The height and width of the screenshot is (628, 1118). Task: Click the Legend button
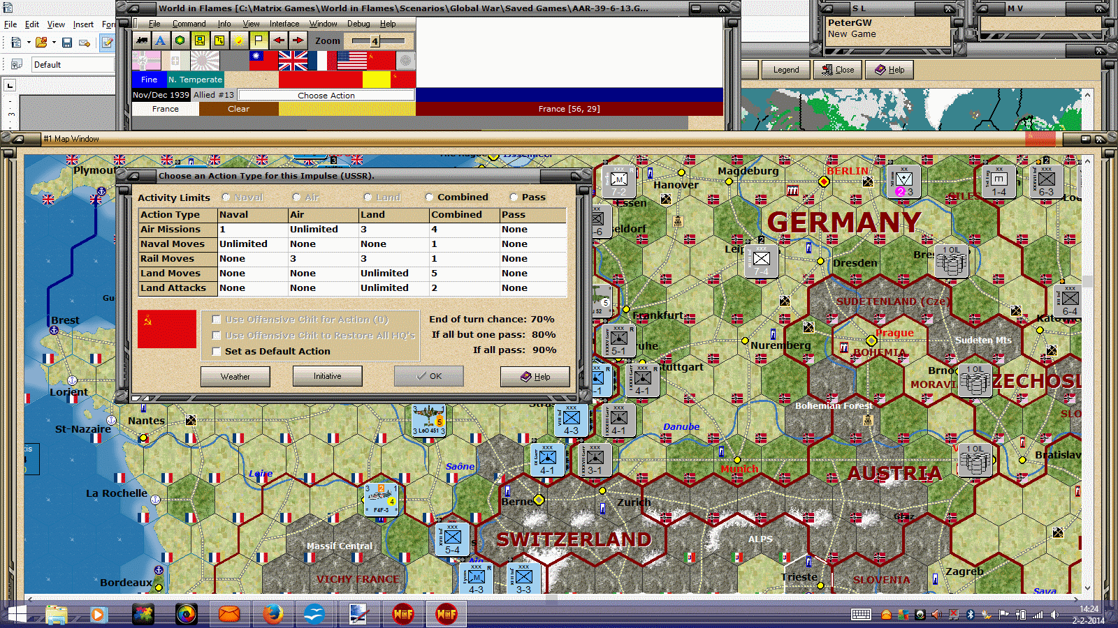[786, 70]
